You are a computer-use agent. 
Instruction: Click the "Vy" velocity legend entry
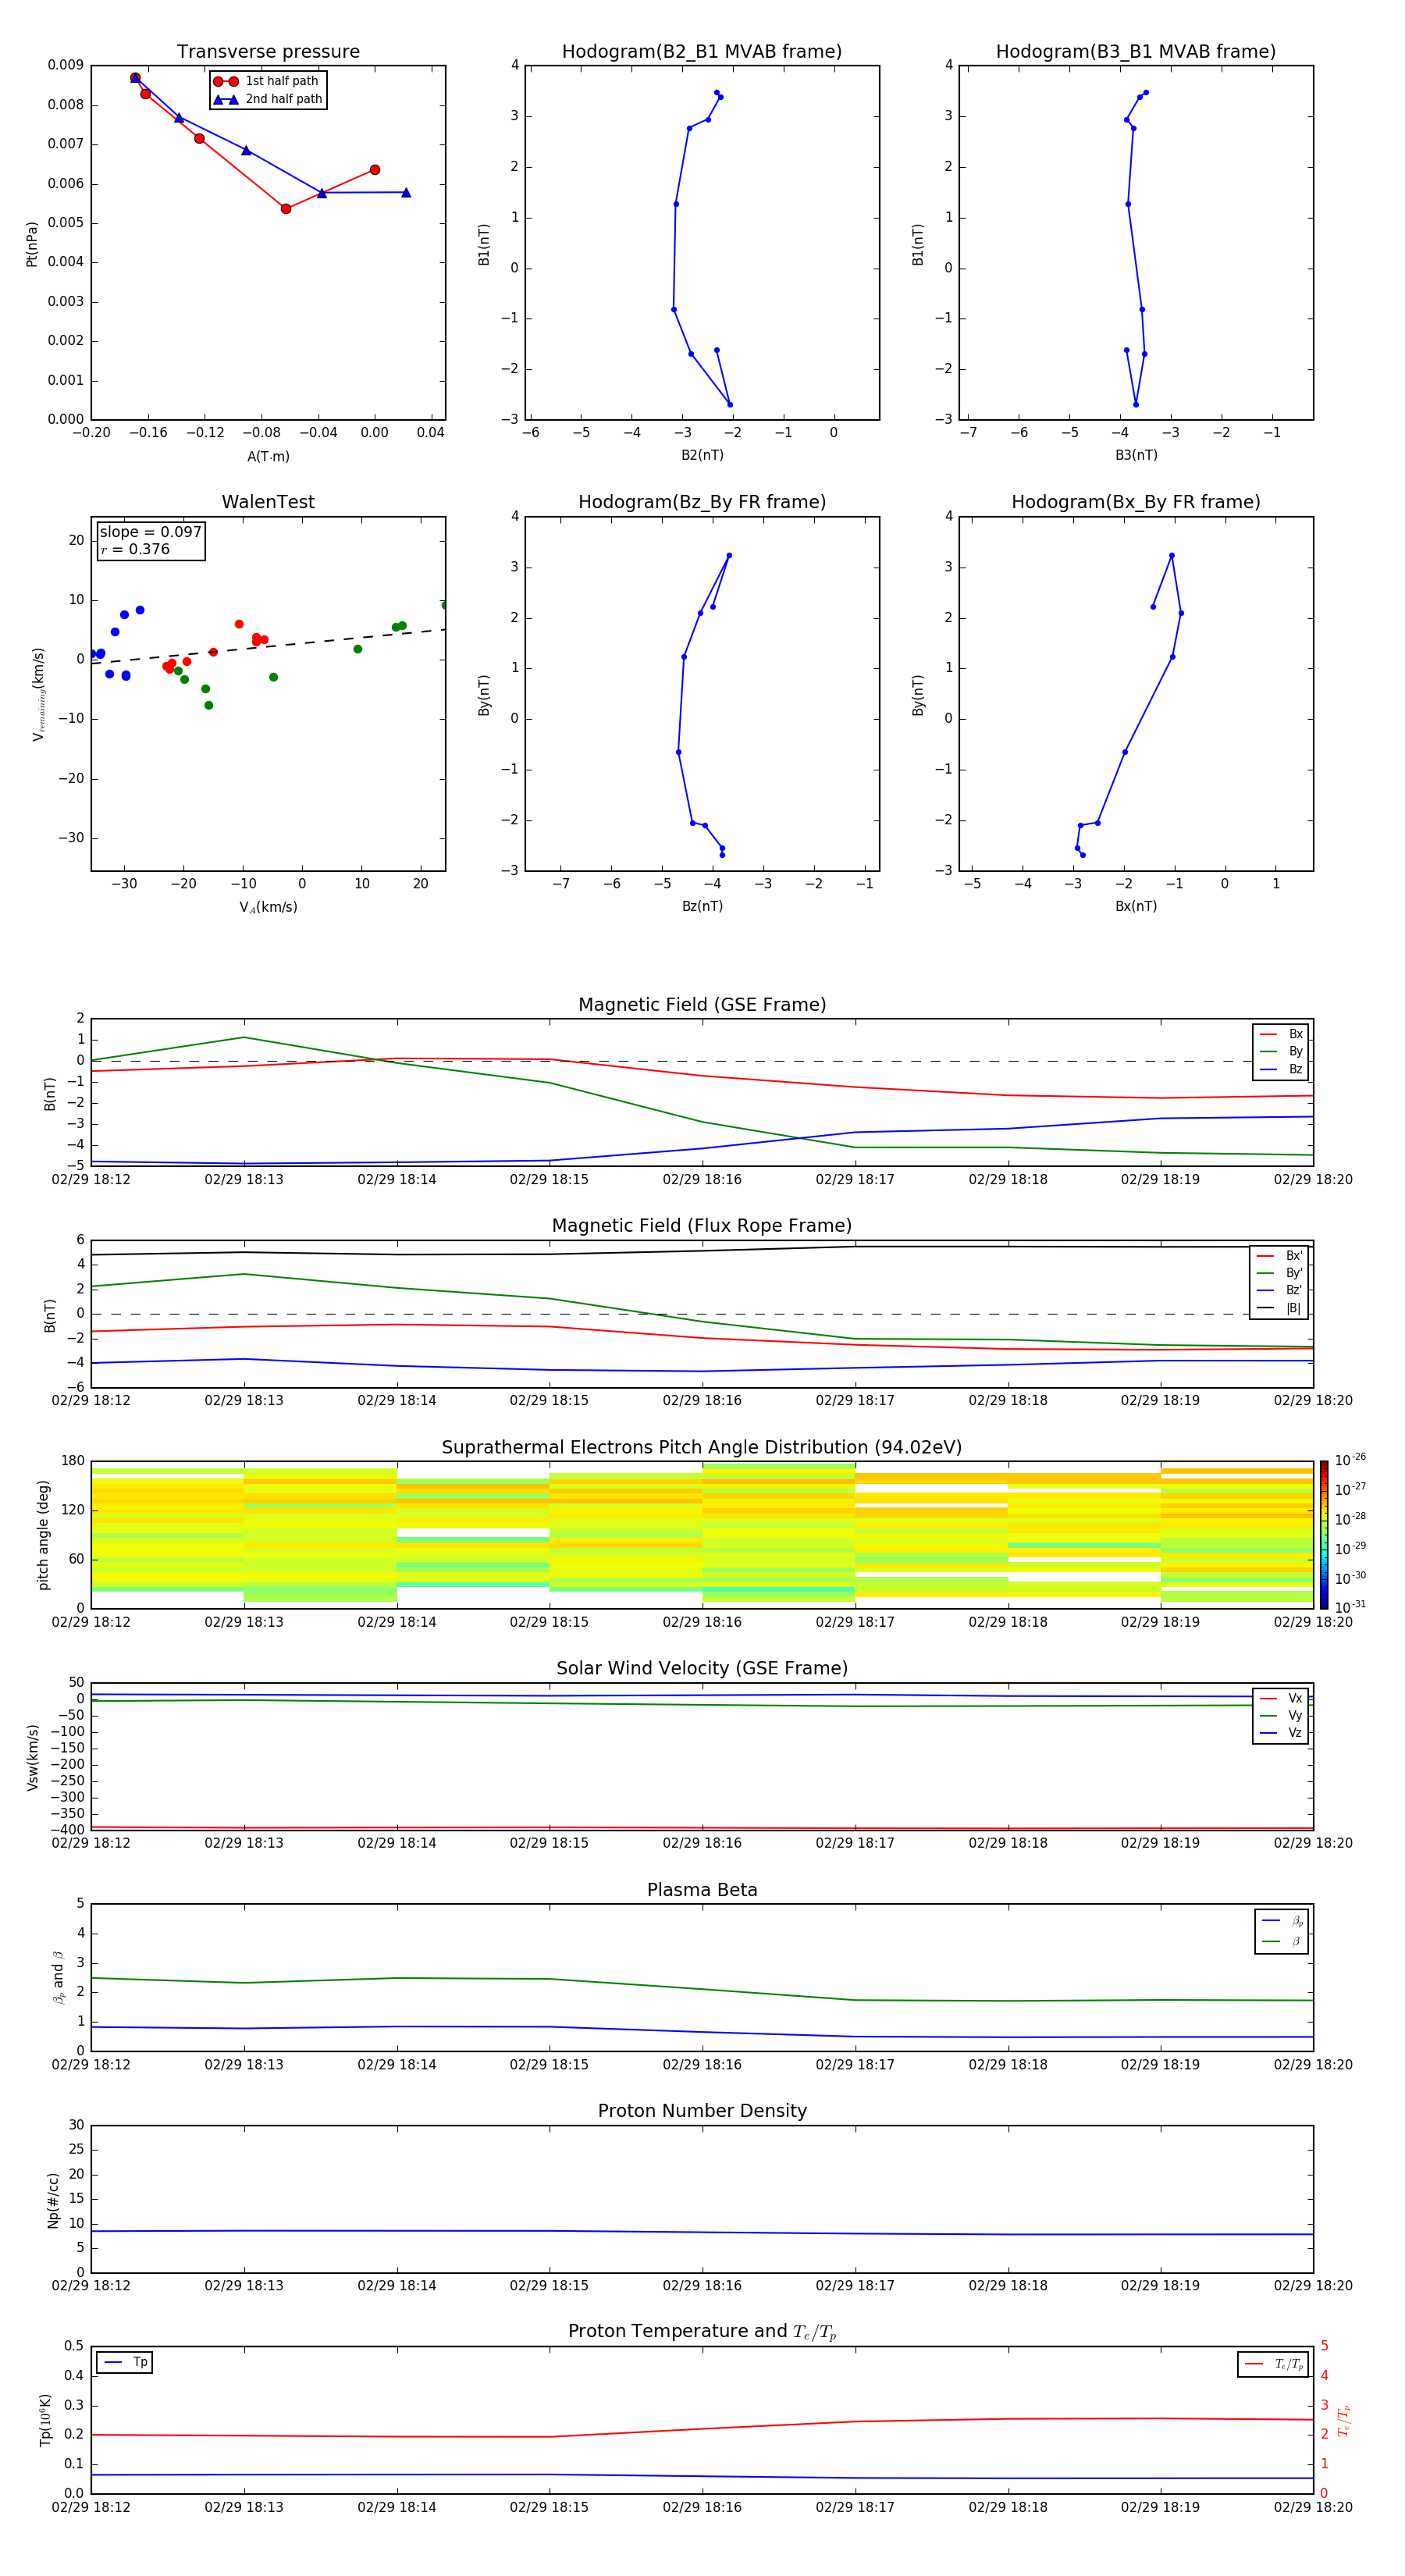point(1281,1716)
